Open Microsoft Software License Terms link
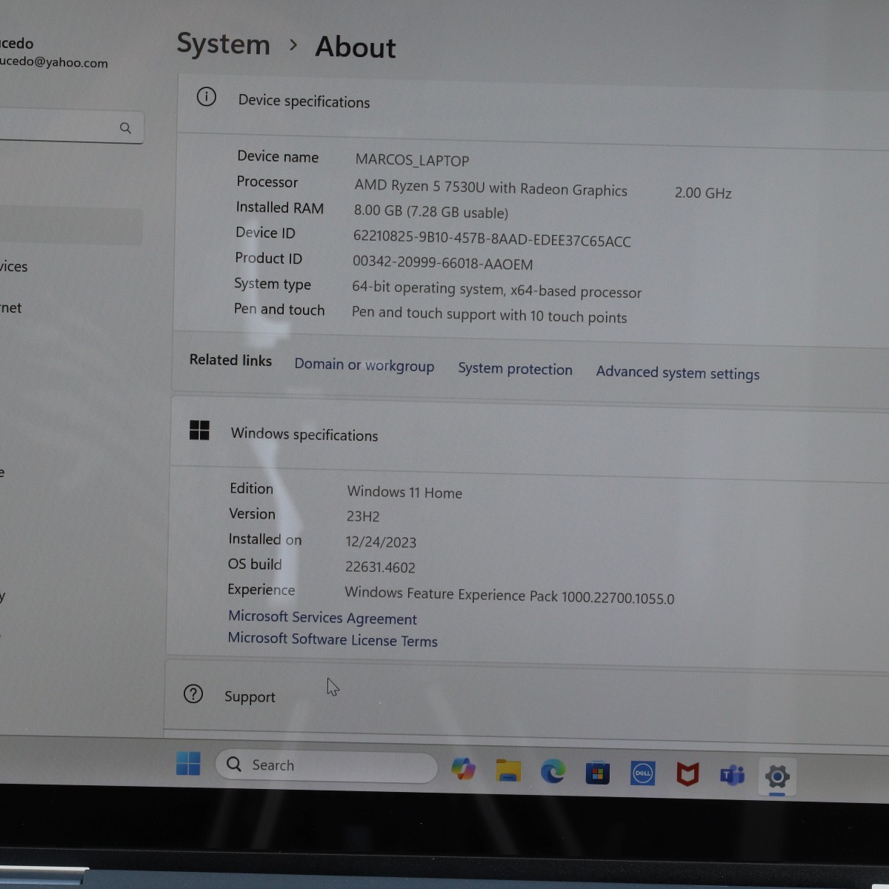 coord(333,639)
